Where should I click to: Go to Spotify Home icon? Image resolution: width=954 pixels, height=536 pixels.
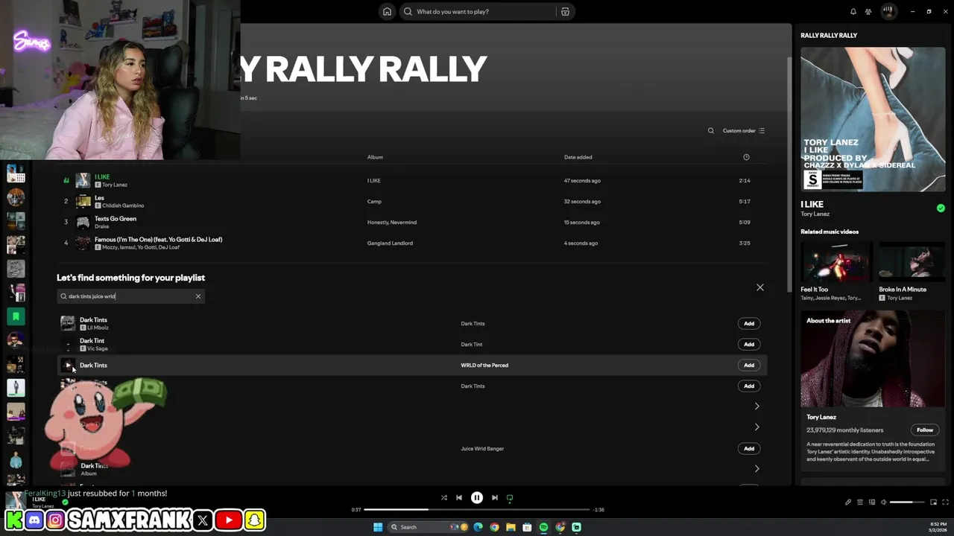pos(387,11)
